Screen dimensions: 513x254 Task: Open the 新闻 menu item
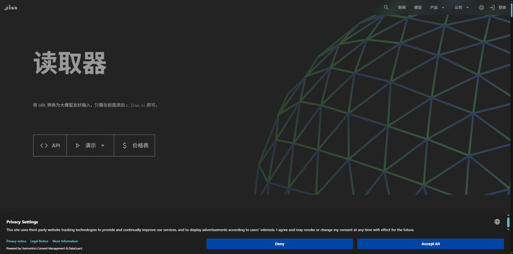pos(402,7)
